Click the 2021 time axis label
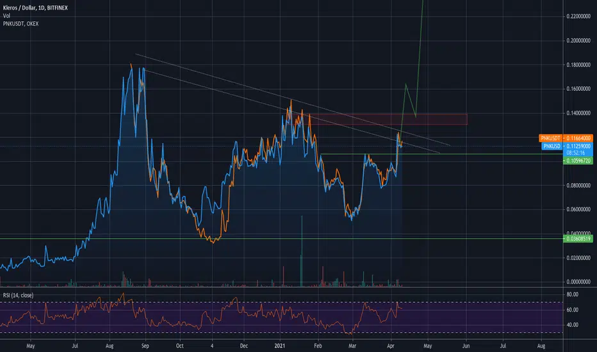Screen dimensions: 597x352 pyautogui.click(x=280, y=346)
